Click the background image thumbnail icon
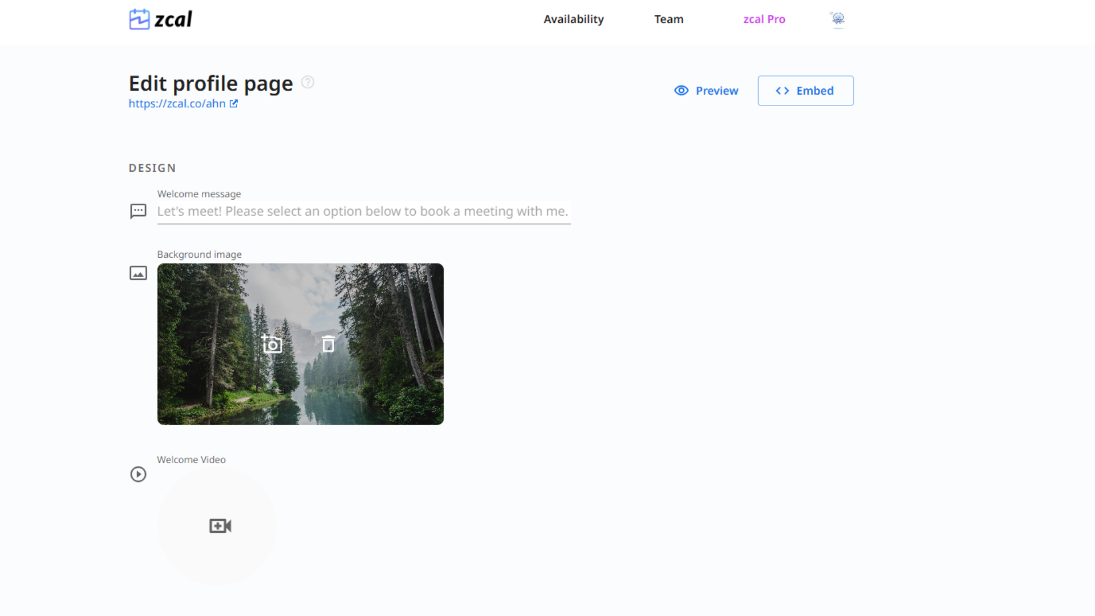The image size is (1095, 616). click(139, 273)
